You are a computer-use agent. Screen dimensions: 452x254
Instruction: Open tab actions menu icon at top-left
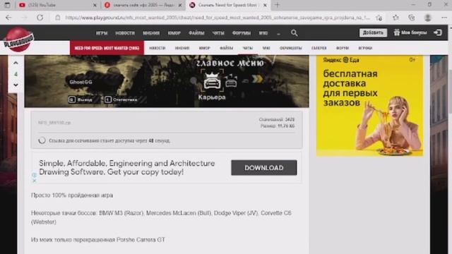click(x=7, y=5)
